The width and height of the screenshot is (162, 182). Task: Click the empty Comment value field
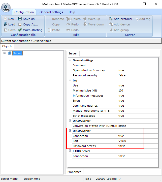pyautogui.click(x=138, y=65)
